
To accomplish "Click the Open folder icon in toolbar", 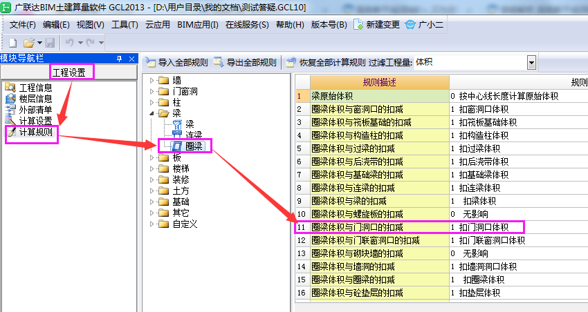I will [29, 43].
